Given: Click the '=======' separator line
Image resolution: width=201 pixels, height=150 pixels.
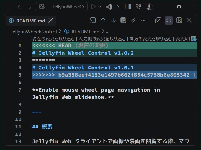Looking at the screenshot, I should coord(44,60).
